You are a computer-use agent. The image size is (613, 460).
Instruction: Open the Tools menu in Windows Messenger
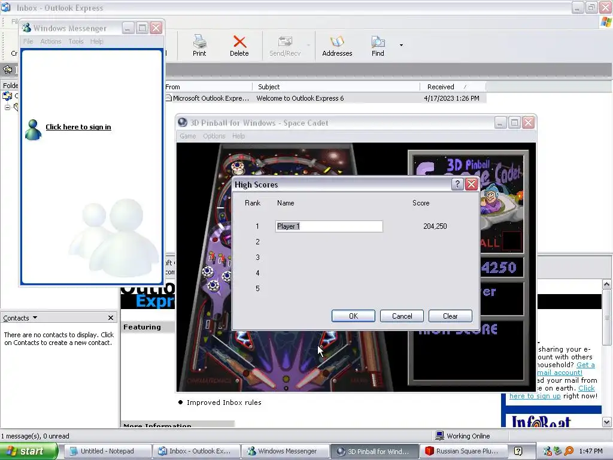tap(76, 41)
